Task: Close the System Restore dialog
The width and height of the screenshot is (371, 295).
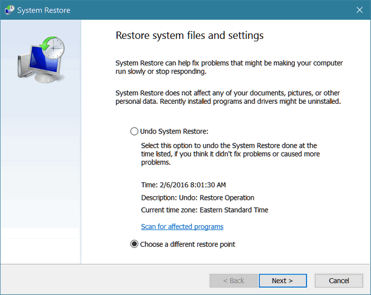Action: (x=359, y=10)
